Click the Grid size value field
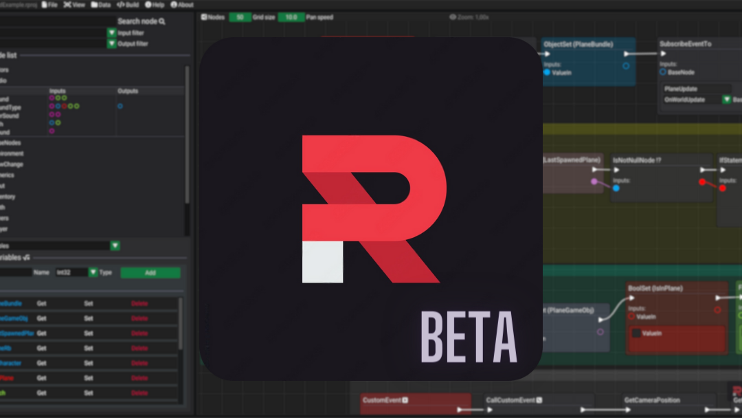The image size is (742, 418). (x=240, y=16)
